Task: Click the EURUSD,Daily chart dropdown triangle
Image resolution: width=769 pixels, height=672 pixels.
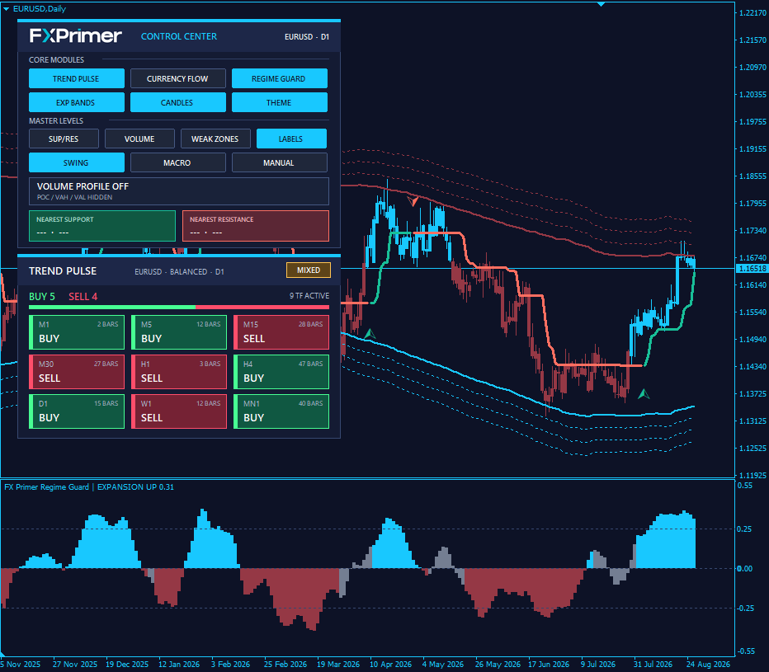Action: click(7, 9)
